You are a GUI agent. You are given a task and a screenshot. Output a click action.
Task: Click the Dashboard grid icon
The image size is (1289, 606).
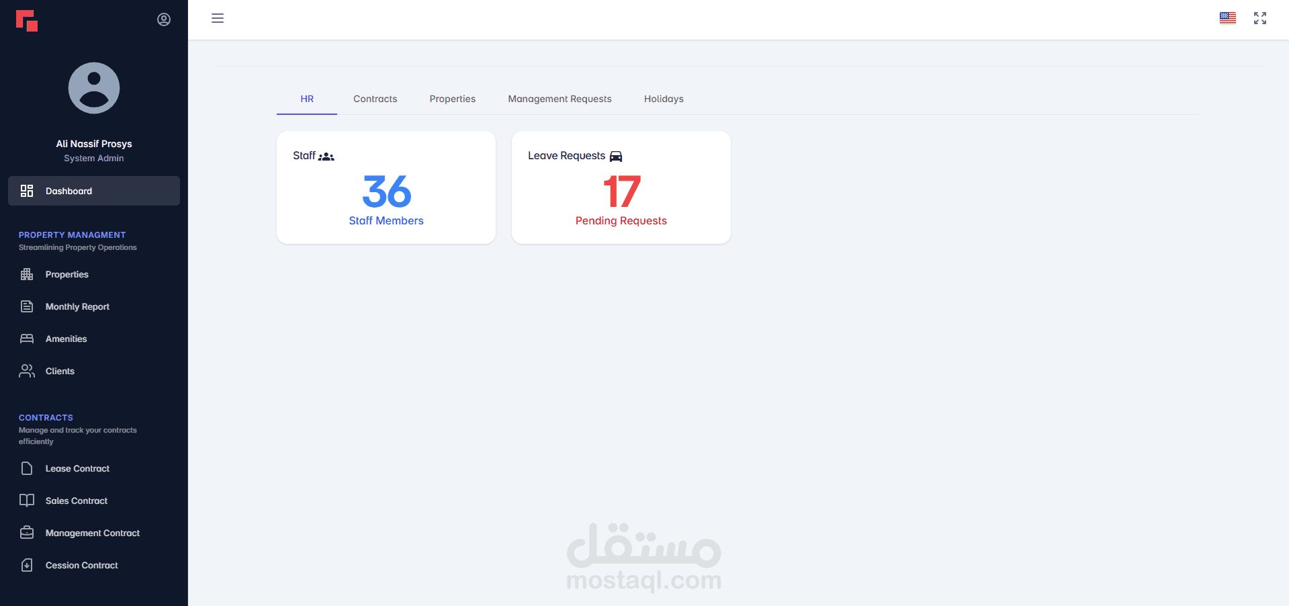pos(27,191)
